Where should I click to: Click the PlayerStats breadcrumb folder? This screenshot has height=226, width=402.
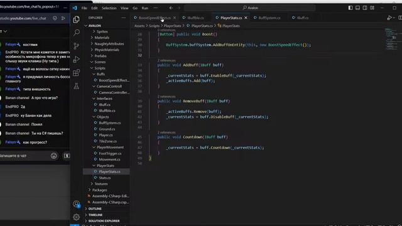point(172,26)
